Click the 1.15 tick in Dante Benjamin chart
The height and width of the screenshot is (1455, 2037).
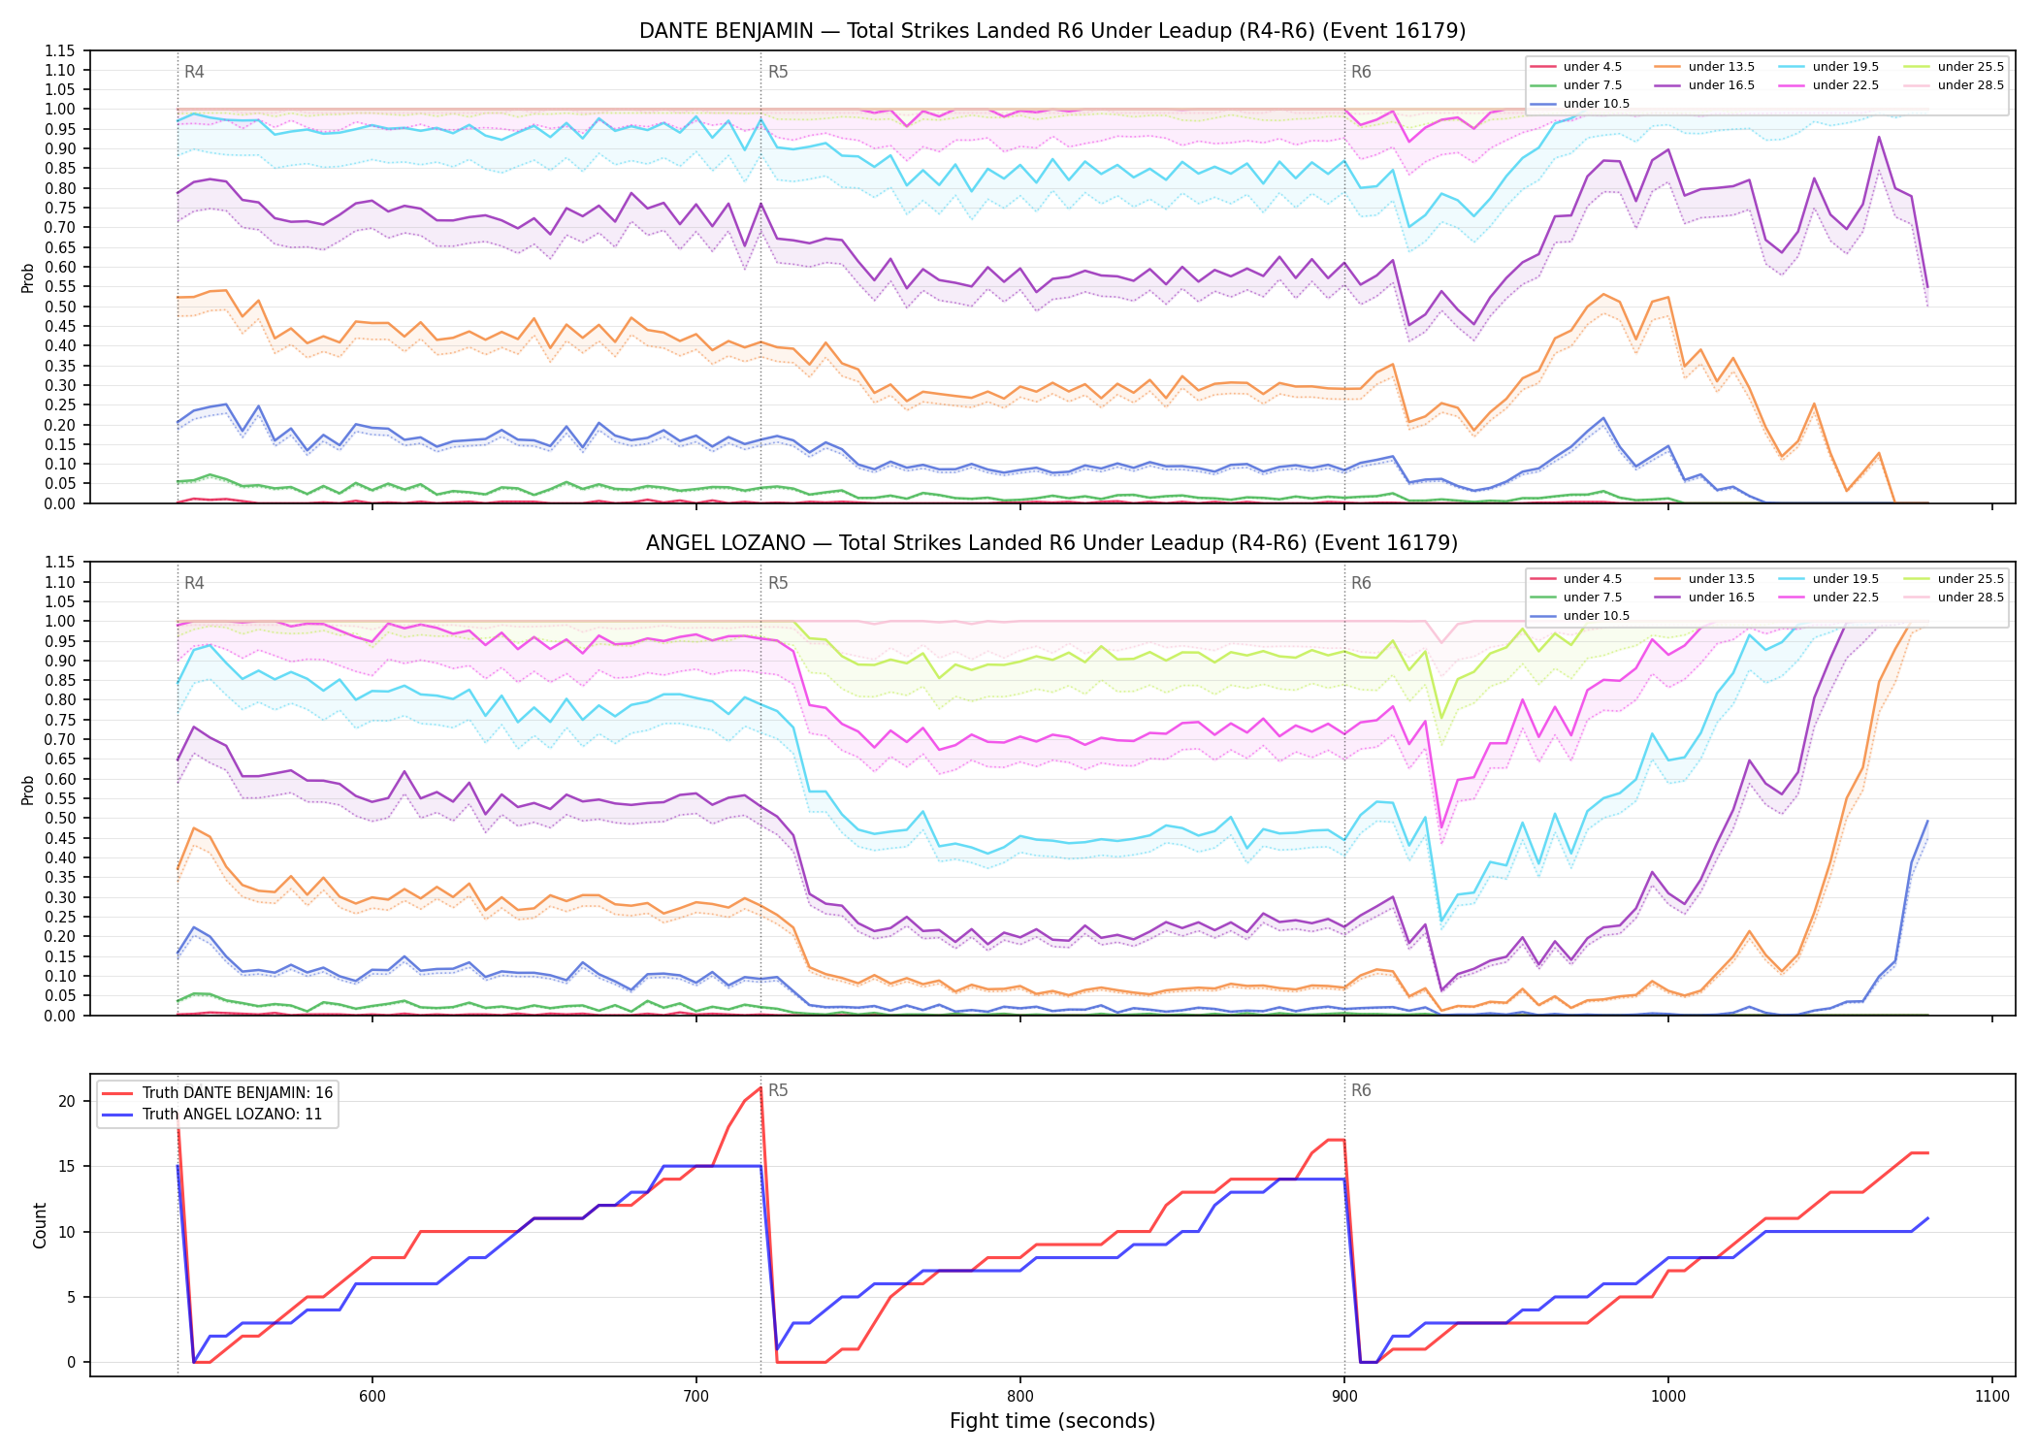click(x=60, y=50)
